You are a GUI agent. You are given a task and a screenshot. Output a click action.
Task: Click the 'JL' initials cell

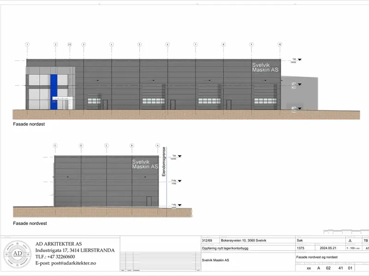pyautogui.click(x=350, y=241)
